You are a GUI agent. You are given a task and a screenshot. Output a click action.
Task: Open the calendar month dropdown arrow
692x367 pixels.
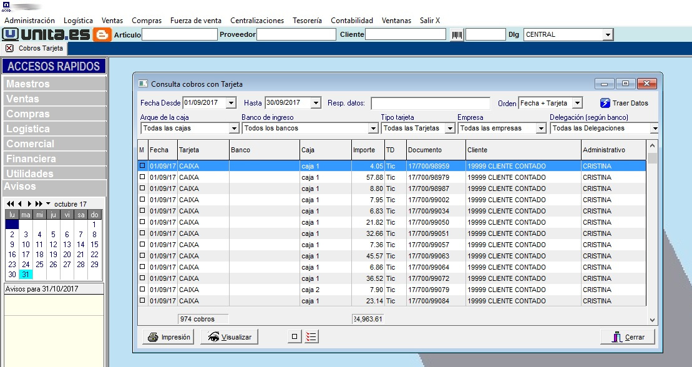coord(48,203)
